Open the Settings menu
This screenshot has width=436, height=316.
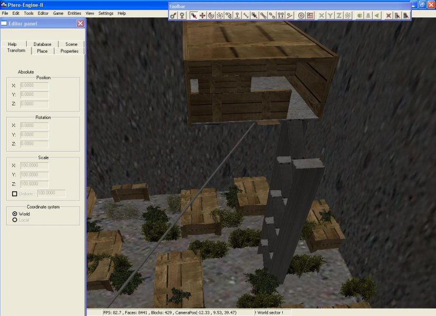coord(106,13)
